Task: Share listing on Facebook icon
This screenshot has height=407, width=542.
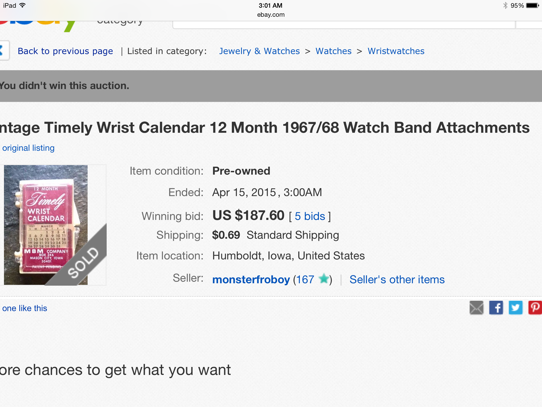Action: coord(496,308)
